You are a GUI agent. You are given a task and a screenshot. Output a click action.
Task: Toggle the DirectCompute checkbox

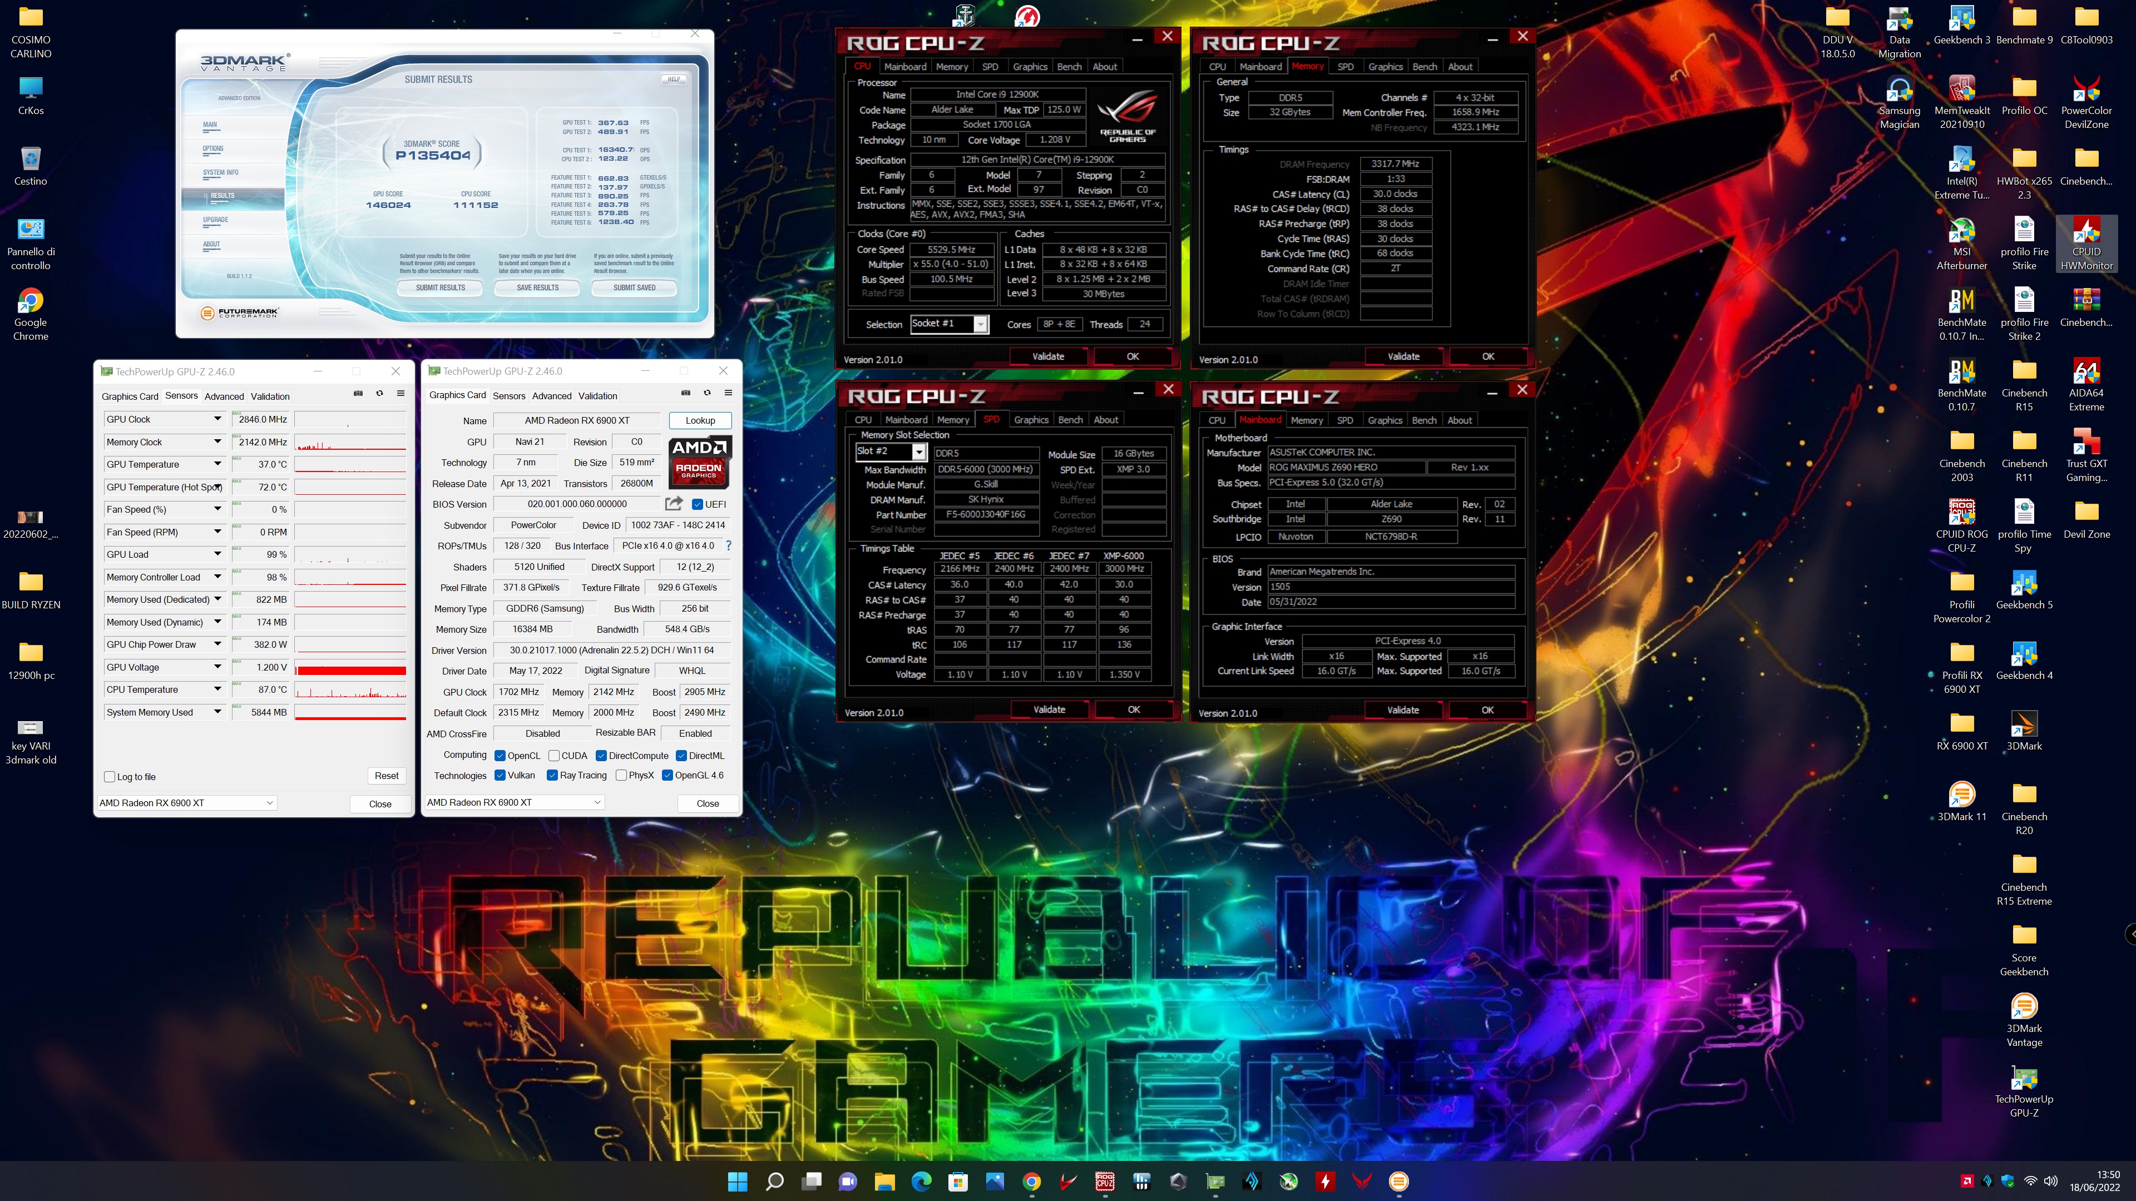tap(601, 756)
